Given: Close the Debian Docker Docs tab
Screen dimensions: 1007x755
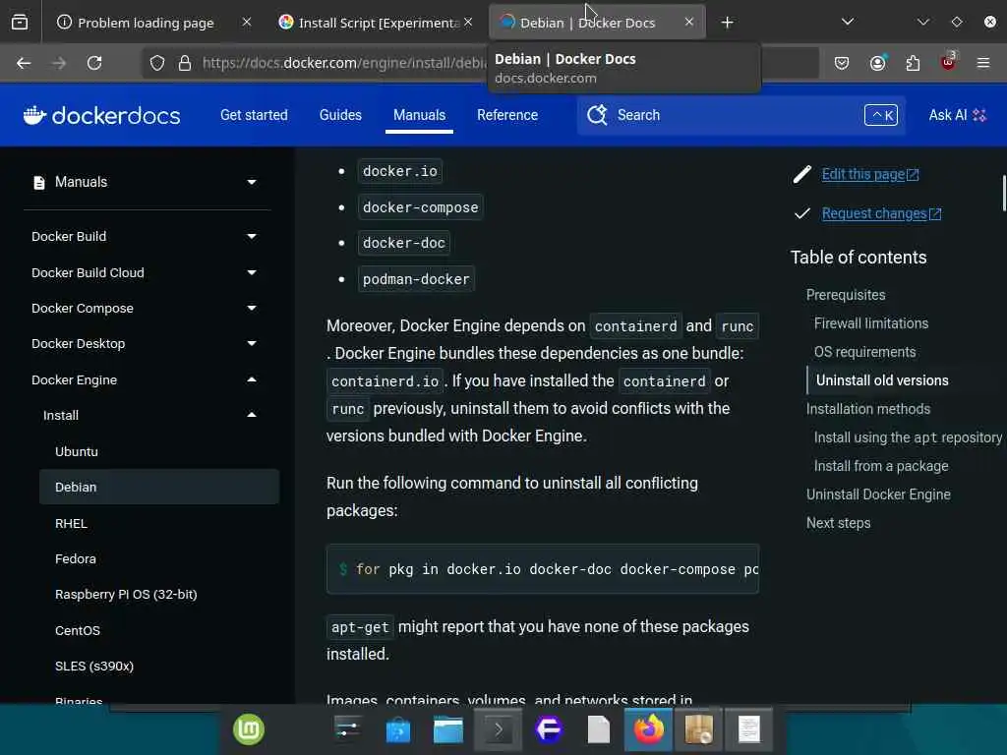Looking at the screenshot, I should point(689,22).
